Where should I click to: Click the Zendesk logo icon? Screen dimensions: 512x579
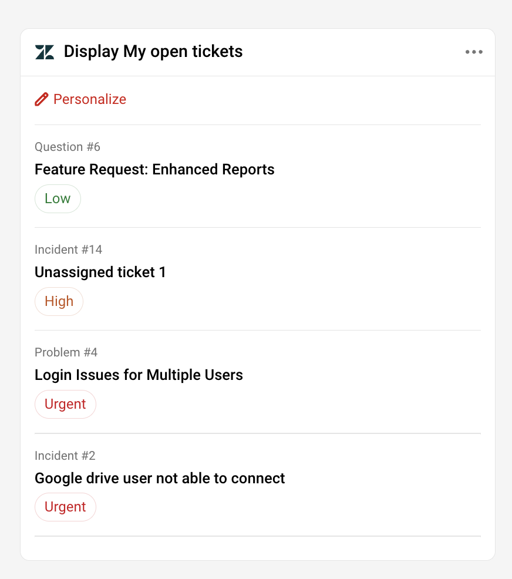[45, 52]
